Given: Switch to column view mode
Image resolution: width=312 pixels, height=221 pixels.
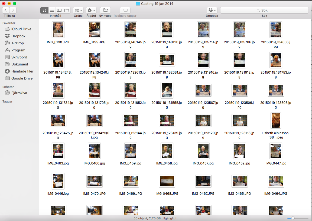Looking at the screenshot, I should [x=59, y=10].
